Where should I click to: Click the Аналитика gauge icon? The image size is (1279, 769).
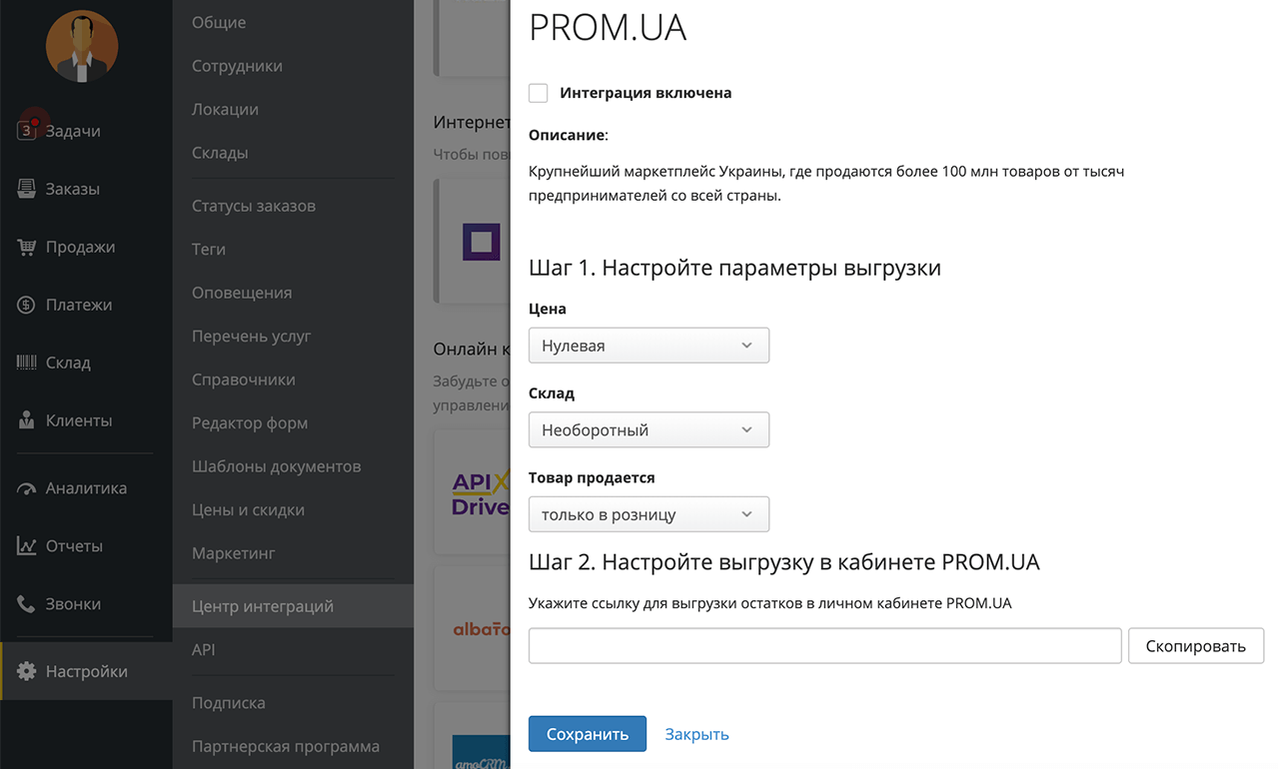click(x=26, y=488)
